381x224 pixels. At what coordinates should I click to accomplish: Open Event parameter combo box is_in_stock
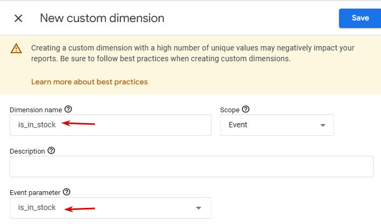[102, 207]
